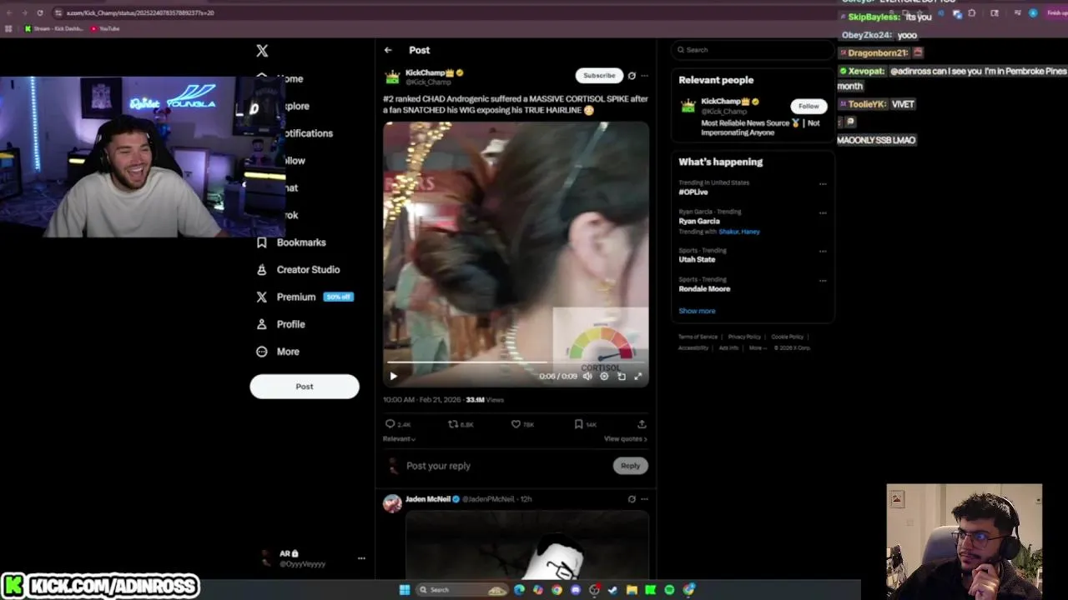This screenshot has height=600, width=1068.
Task: Open the YouTube bookmark in the bookmarks bar
Action: click(105, 29)
